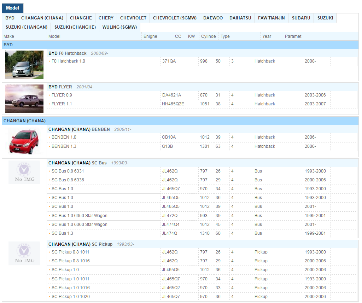Open the SC Pickup 1.0 1011 entry
The image size is (362, 303).
point(70,279)
